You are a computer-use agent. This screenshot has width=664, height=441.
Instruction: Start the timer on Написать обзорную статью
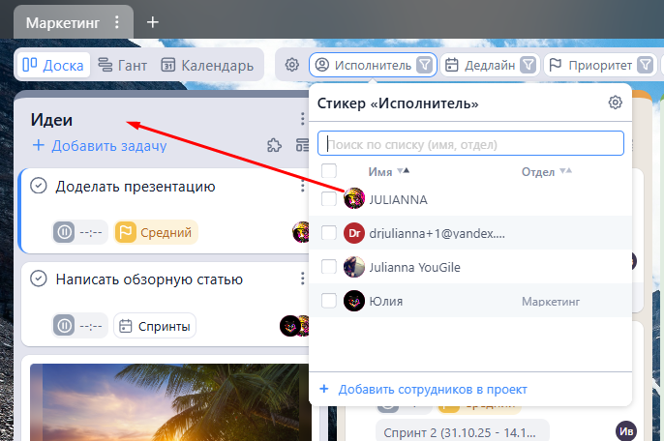(x=64, y=326)
